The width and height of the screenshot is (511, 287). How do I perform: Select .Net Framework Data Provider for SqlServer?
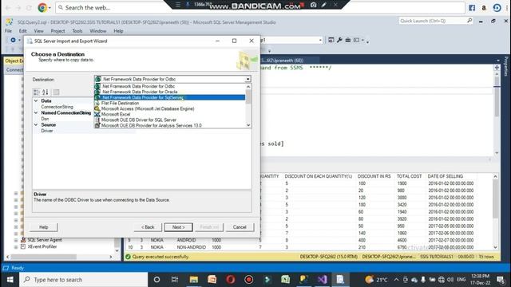pos(169,97)
